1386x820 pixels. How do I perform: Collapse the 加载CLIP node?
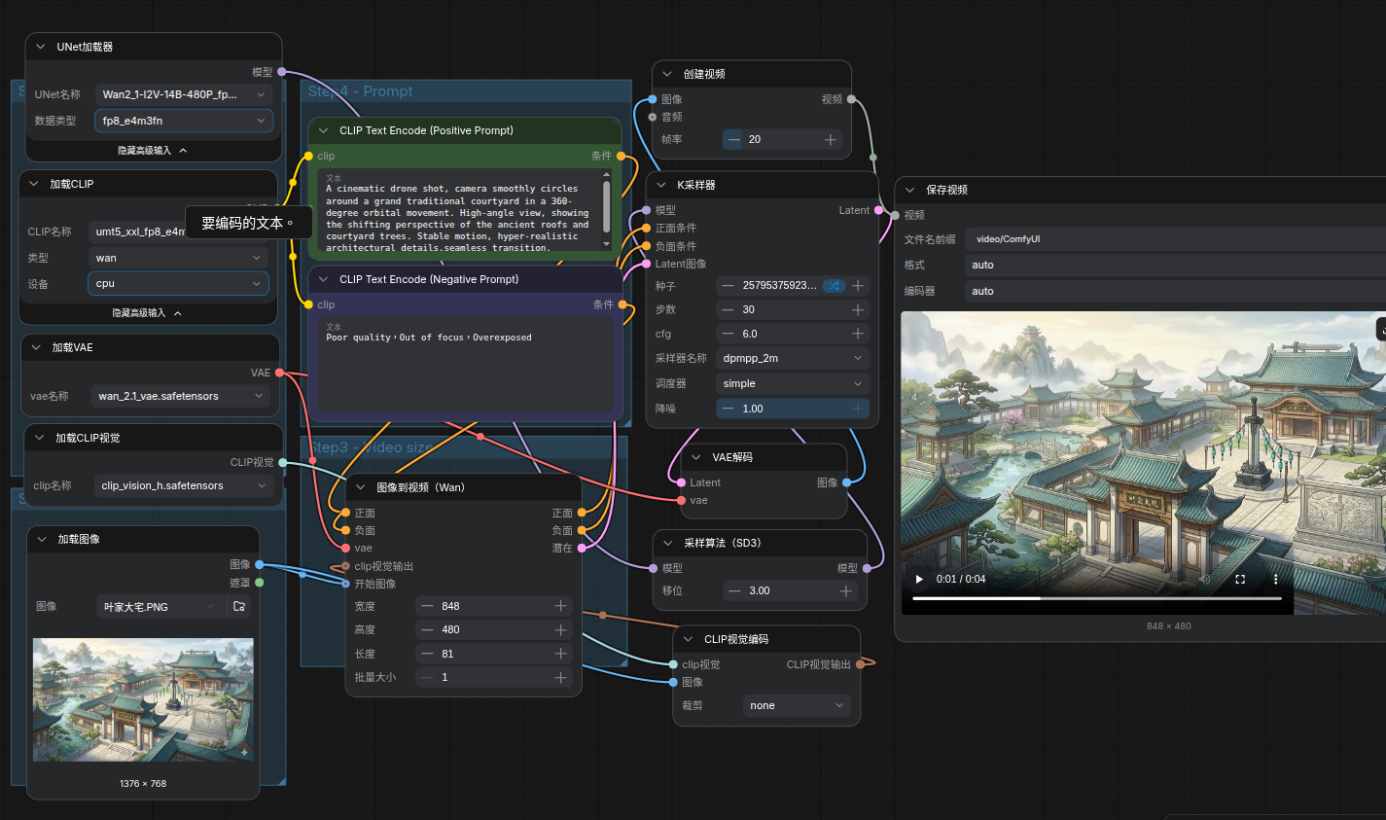point(34,184)
